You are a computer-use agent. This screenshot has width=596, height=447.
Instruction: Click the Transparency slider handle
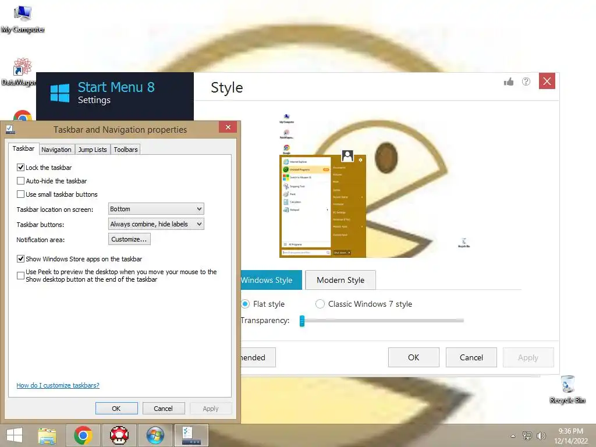click(x=302, y=321)
